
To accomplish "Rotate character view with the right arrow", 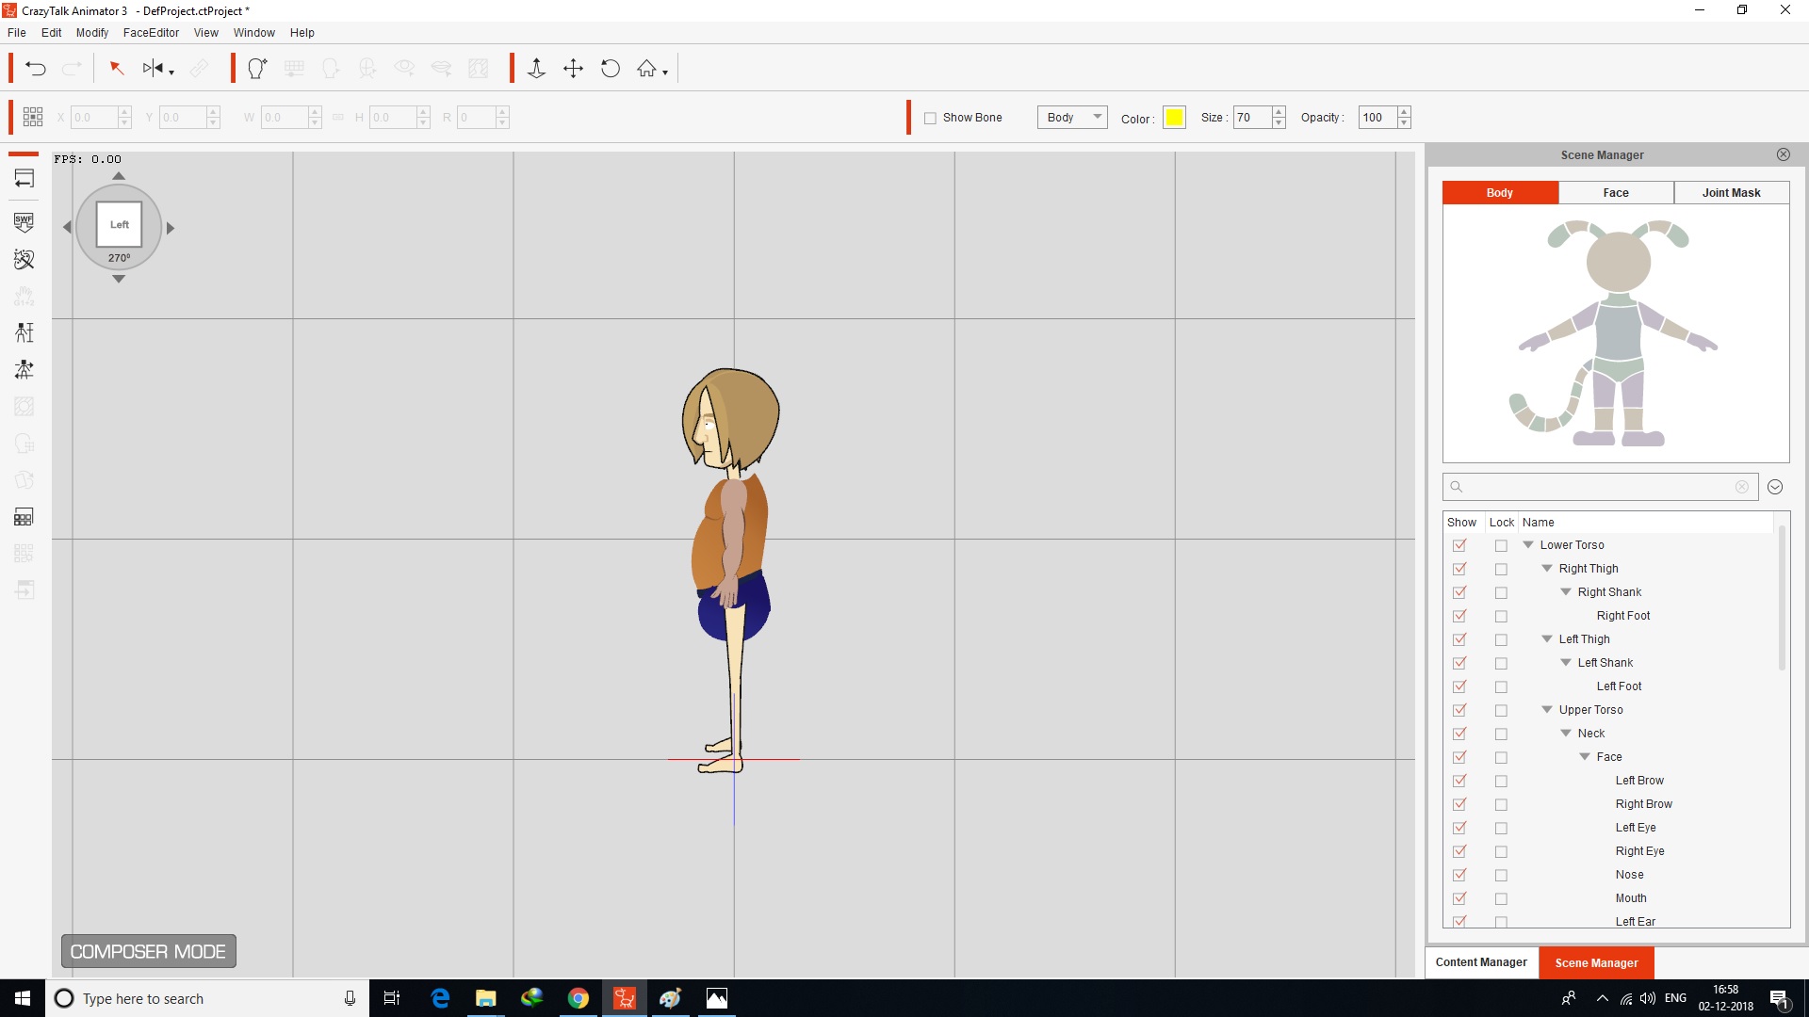I will click(x=171, y=228).
